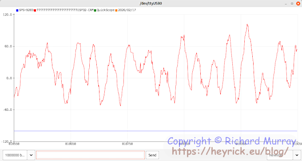Click the 818658 x-axis tick label
The width and height of the screenshot is (302, 161).
(71, 144)
